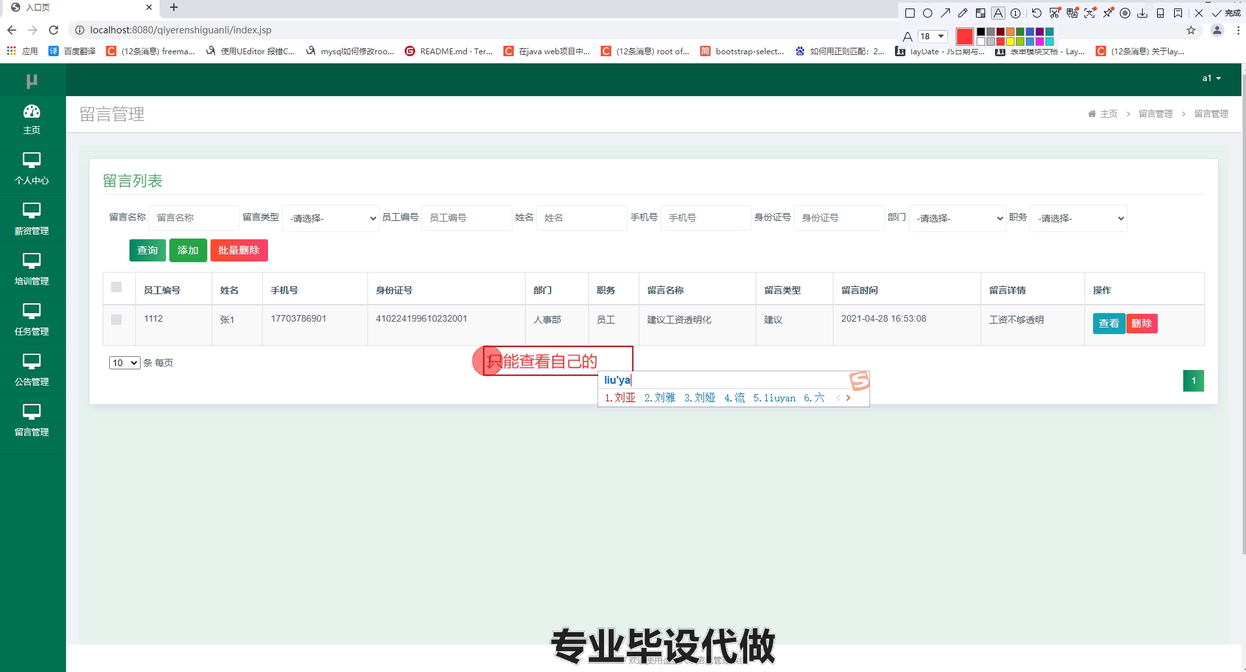Select the numbered step marker tool
This screenshot has width=1246, height=672.
pos(1016,13)
